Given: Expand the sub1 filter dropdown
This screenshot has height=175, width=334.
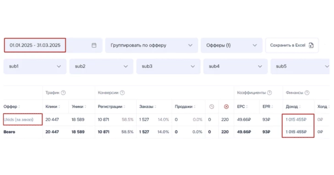Looking at the screenshot, I should pyautogui.click(x=35, y=66).
